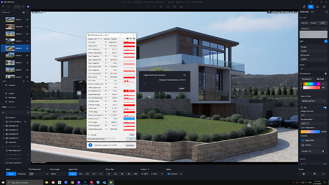Open the GPU-Z hamburger menu icon
The image size is (329, 185).
[134, 39]
